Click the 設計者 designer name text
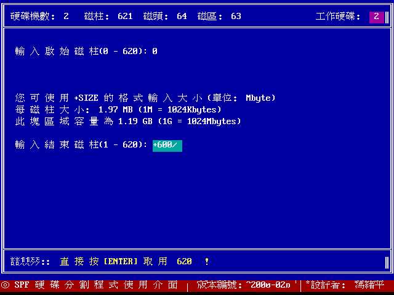Screen dimensions: 394x295 [x=347, y=285]
